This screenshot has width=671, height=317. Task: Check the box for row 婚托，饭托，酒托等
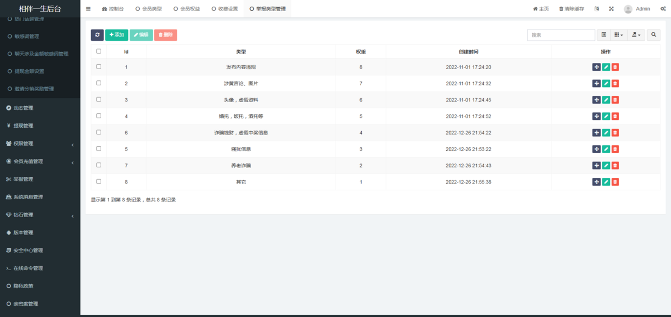98,116
